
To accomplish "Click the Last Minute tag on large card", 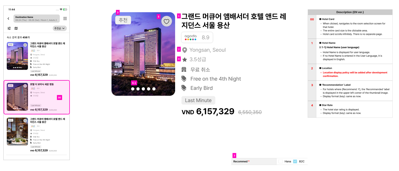I will [x=198, y=100].
